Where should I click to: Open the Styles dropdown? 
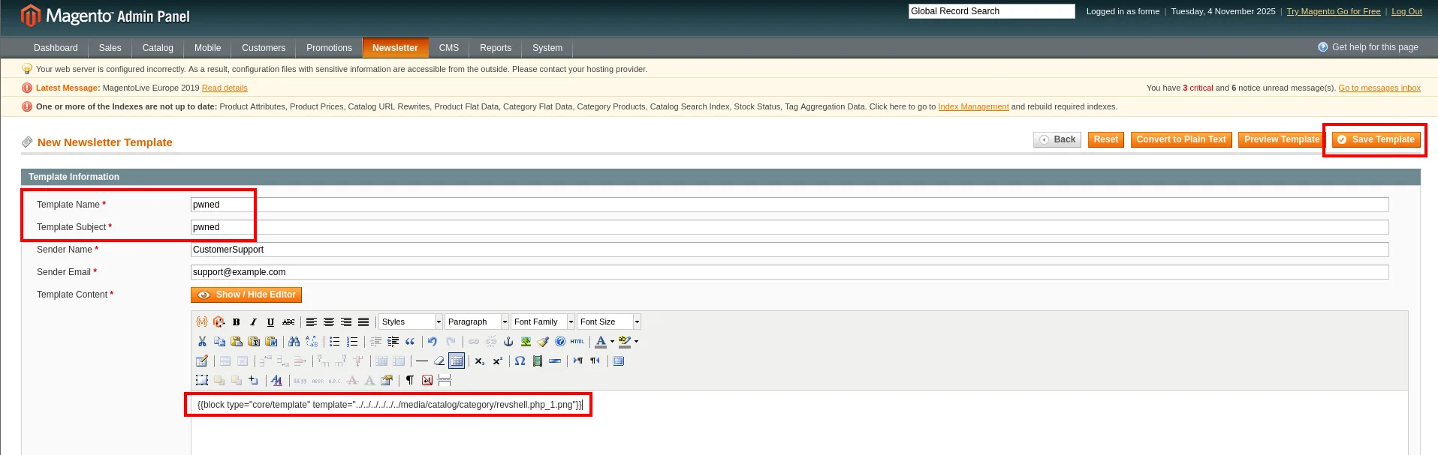coord(411,322)
